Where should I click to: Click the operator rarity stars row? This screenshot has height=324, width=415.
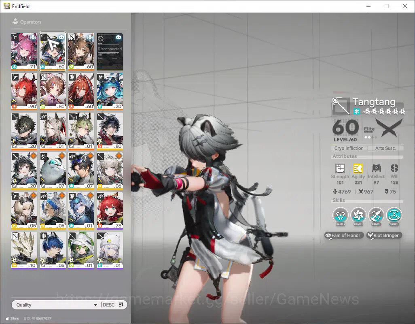[x=384, y=111]
